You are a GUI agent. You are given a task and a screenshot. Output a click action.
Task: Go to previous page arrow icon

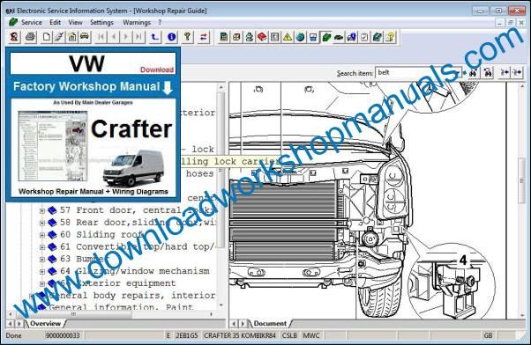click(x=114, y=37)
